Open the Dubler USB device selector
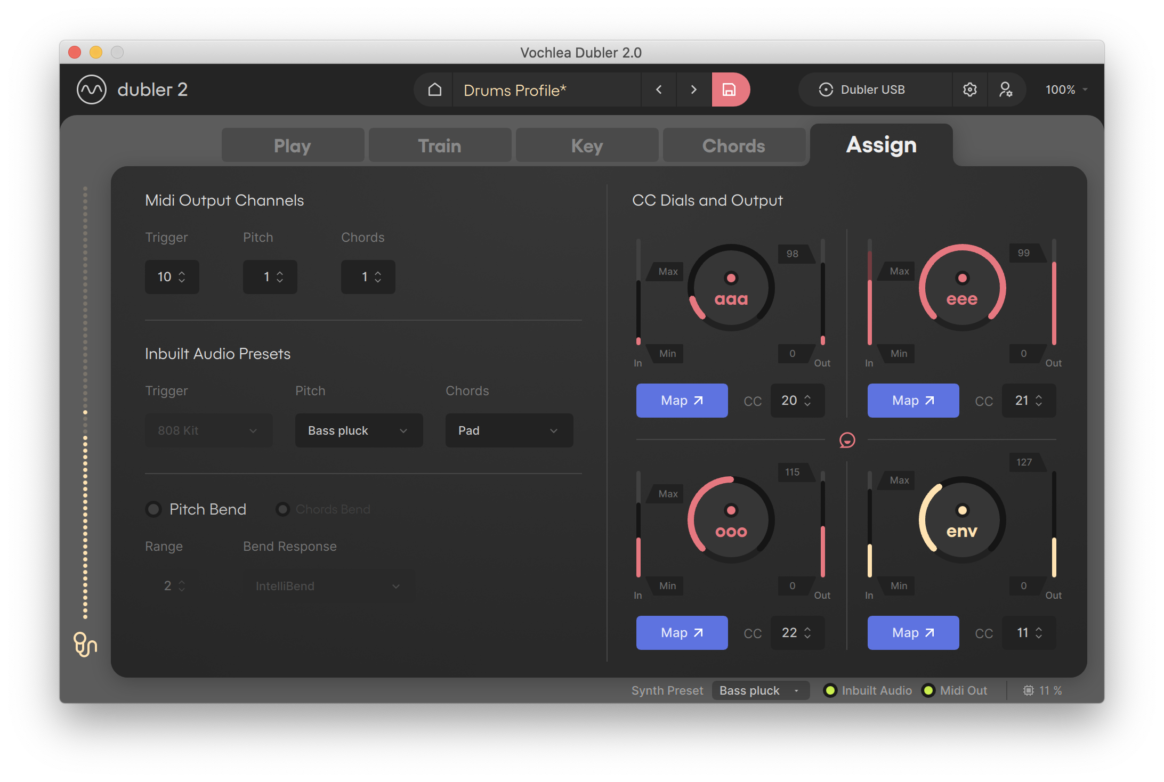This screenshot has height=782, width=1164. pos(875,89)
